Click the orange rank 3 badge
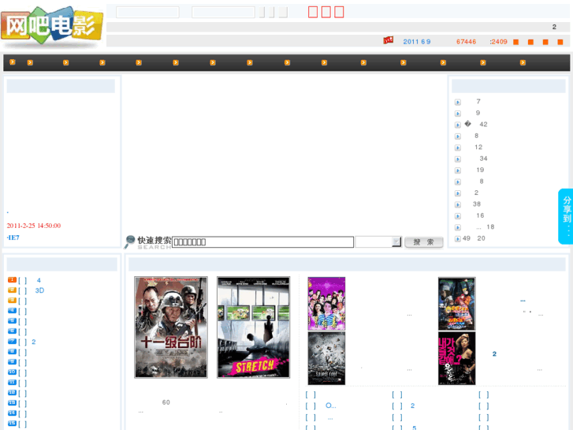This screenshot has height=430, width=573. [12, 300]
